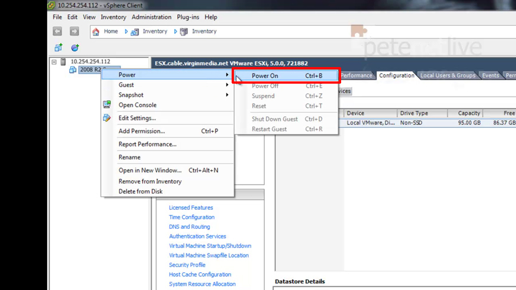Expand the Guest submenu arrow
Screen dimensions: 516x290
pos(227,85)
